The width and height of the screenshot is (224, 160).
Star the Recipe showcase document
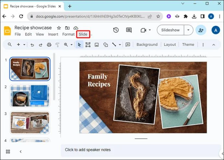(59, 28)
